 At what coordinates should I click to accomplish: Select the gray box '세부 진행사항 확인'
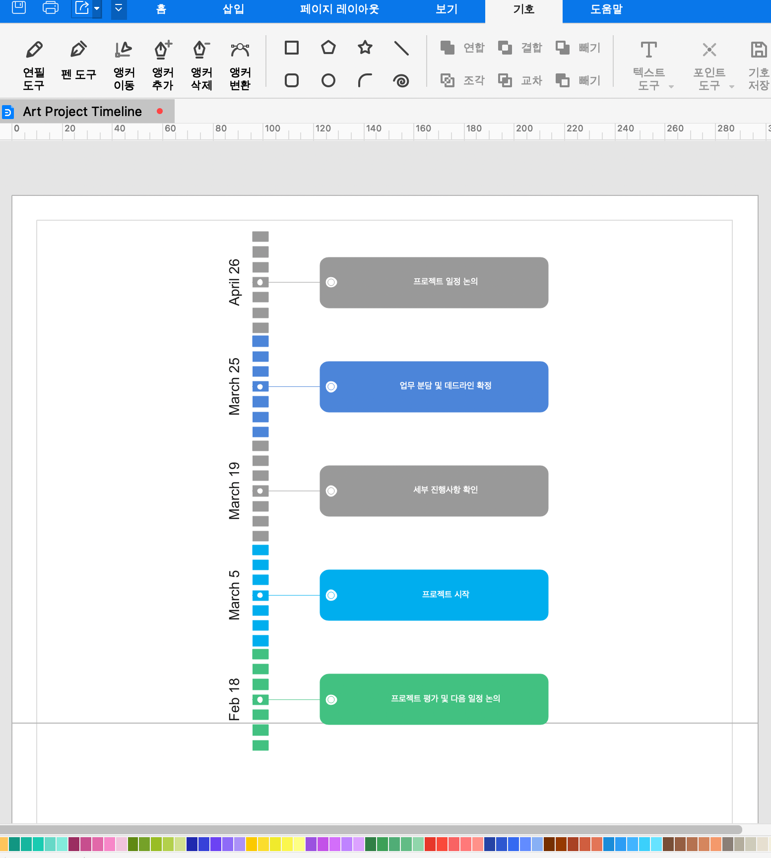434,490
